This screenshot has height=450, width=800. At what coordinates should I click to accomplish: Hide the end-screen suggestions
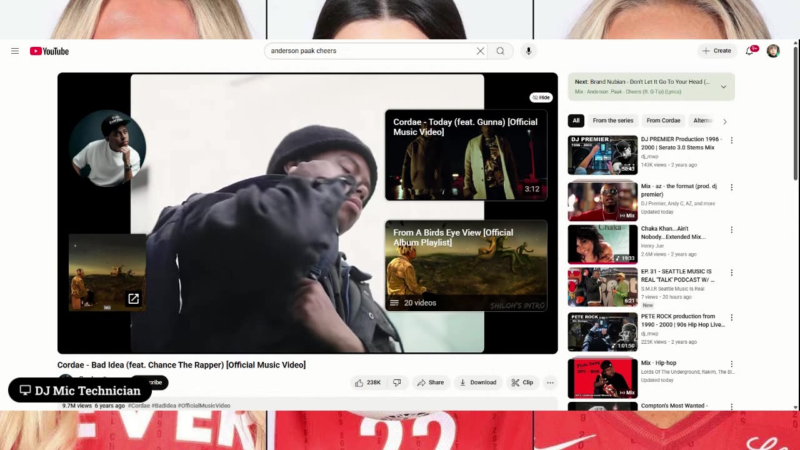click(541, 97)
